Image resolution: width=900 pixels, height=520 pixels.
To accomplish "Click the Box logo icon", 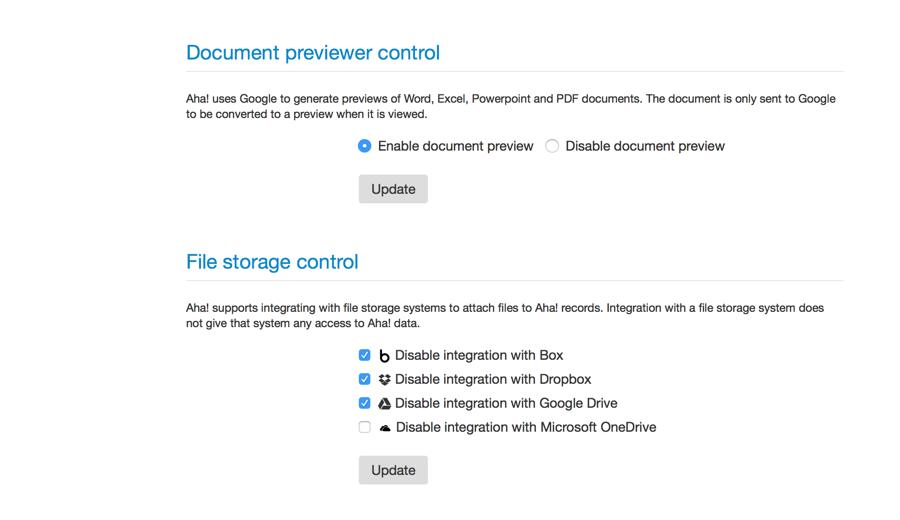I will pos(384,355).
